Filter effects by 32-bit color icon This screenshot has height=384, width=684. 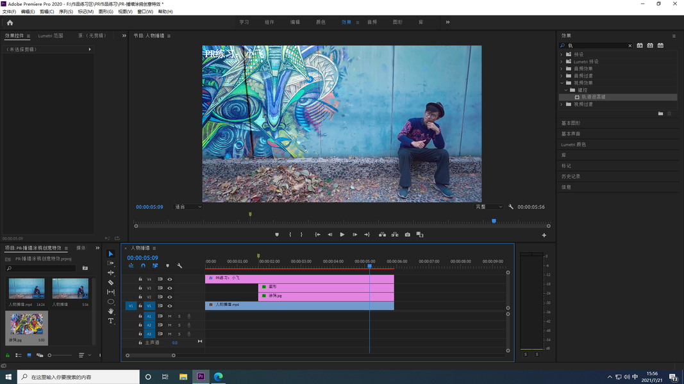[651, 45]
